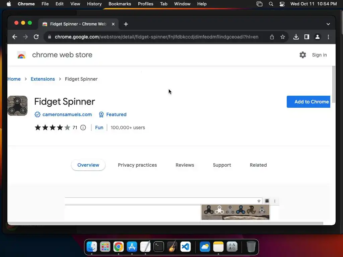Close the Fidget Spinner tab

tap(113, 24)
